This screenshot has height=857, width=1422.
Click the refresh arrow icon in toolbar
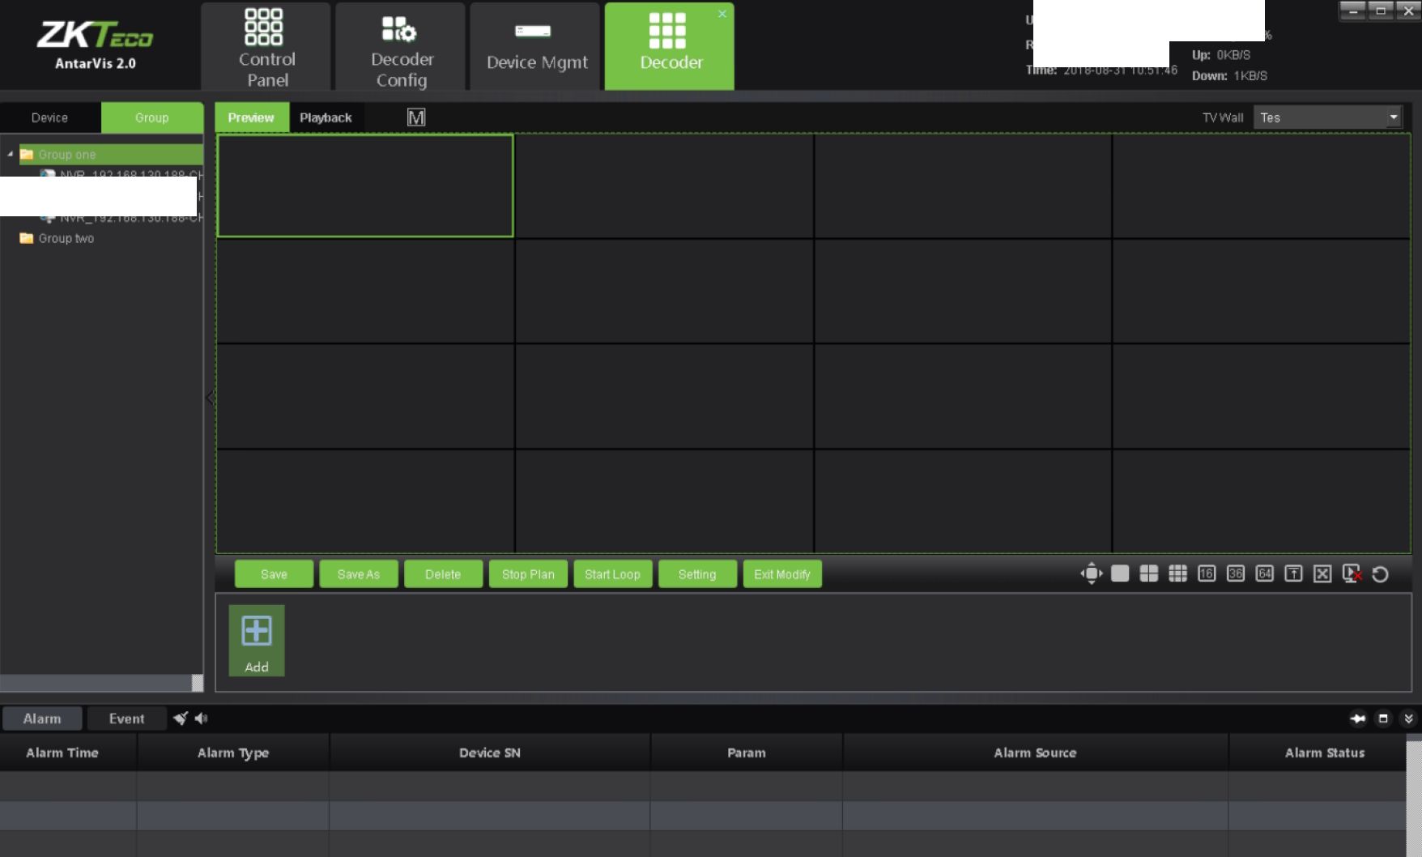click(x=1381, y=573)
